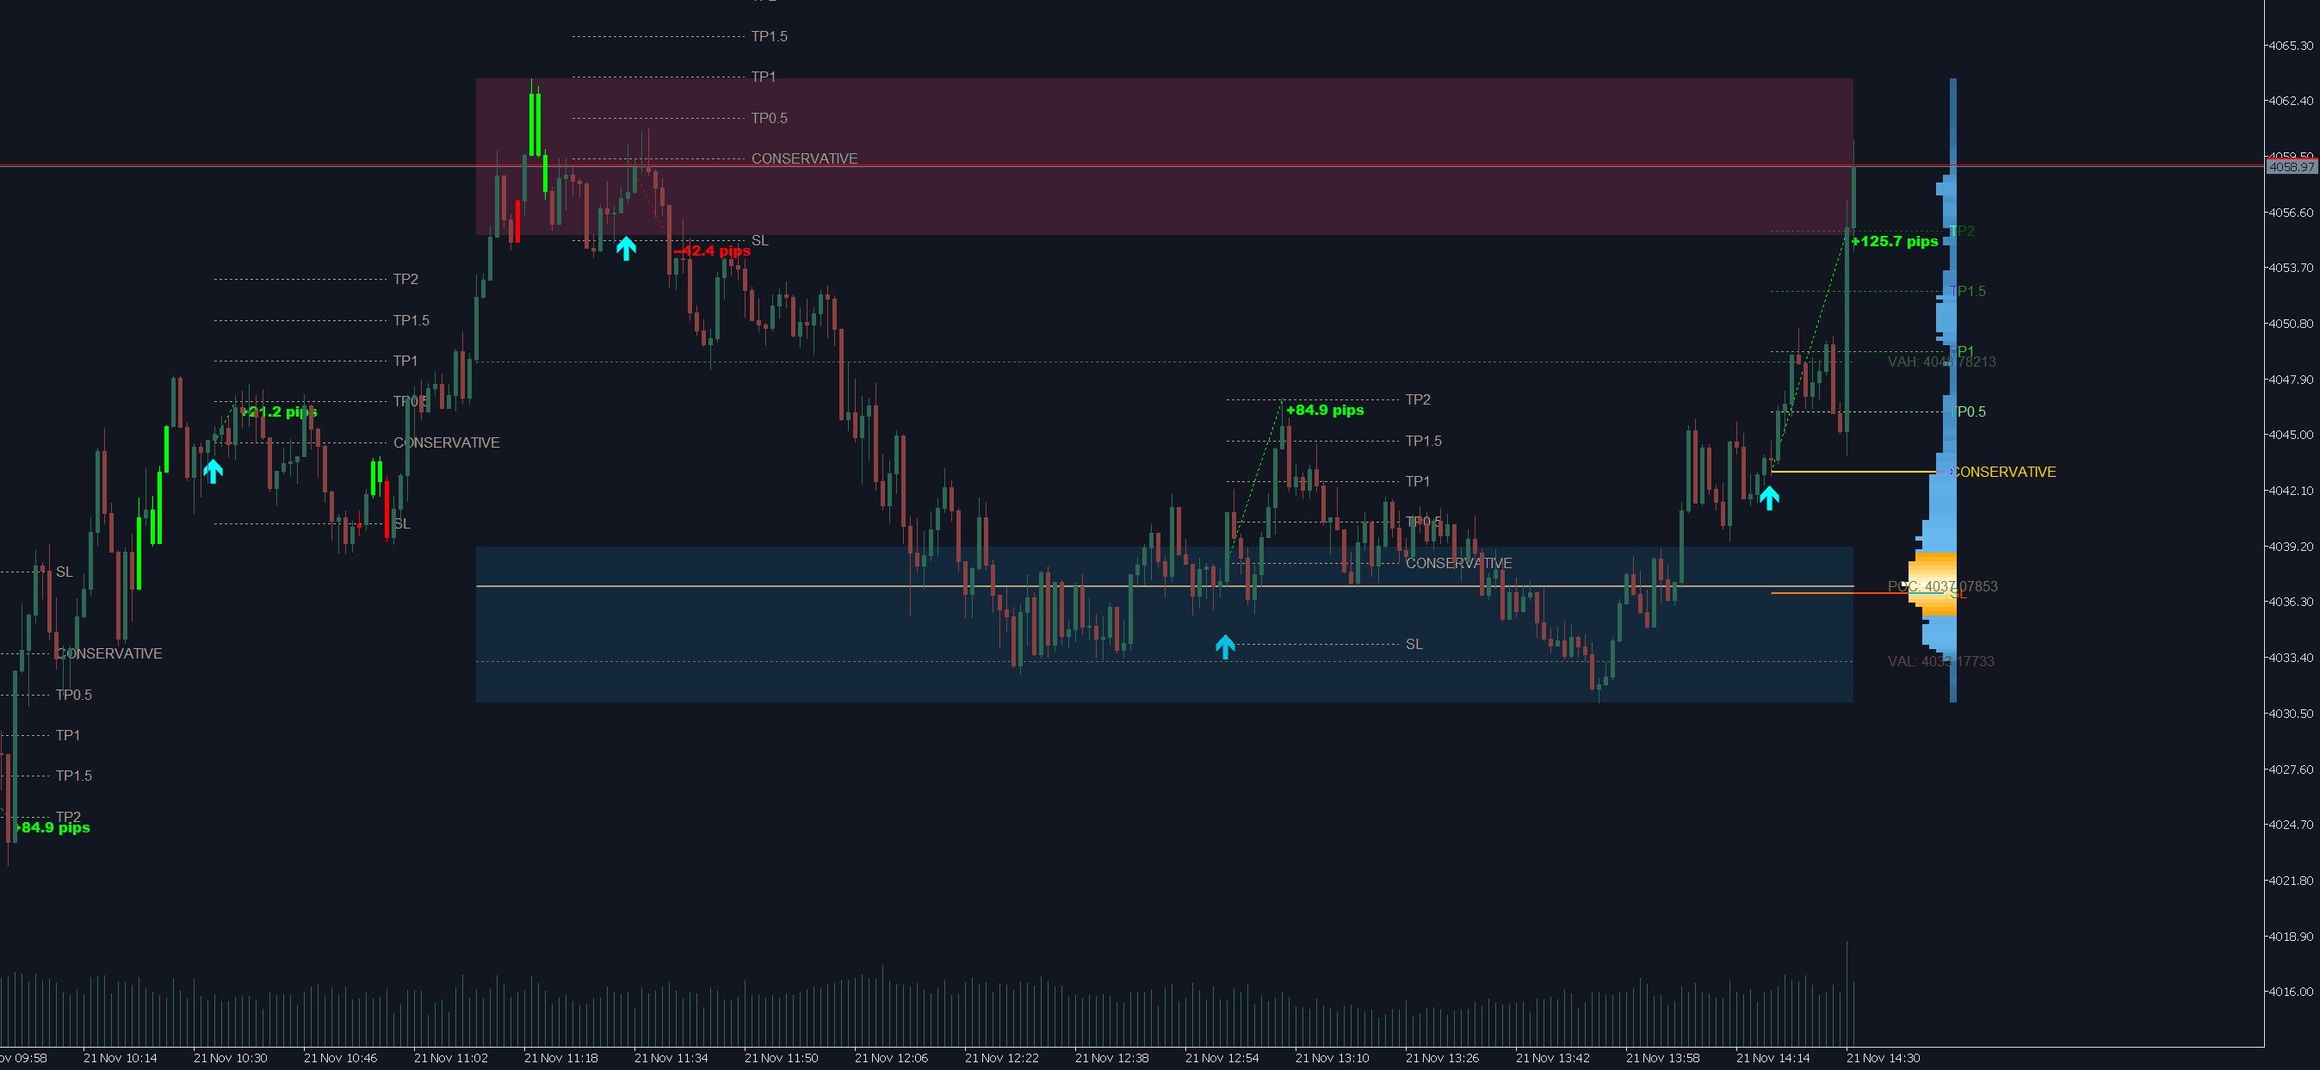
Task: Click the 21 Nov 14:30 time axis label
Action: (x=1883, y=1057)
